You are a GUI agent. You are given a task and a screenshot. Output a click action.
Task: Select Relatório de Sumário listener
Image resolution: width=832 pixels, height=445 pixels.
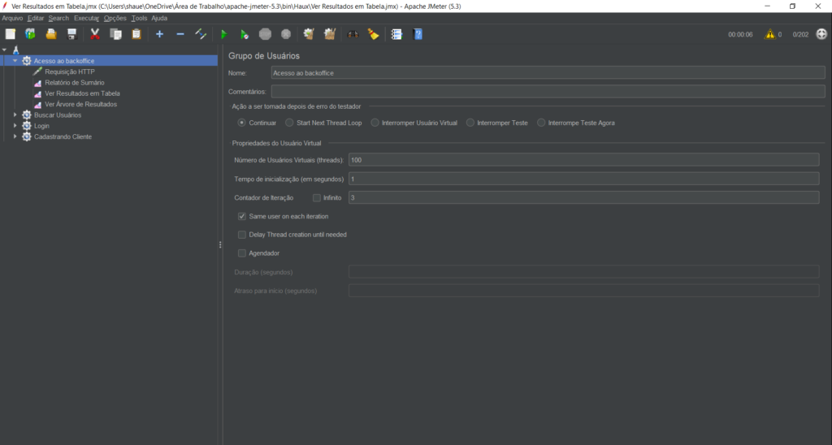[x=74, y=83]
